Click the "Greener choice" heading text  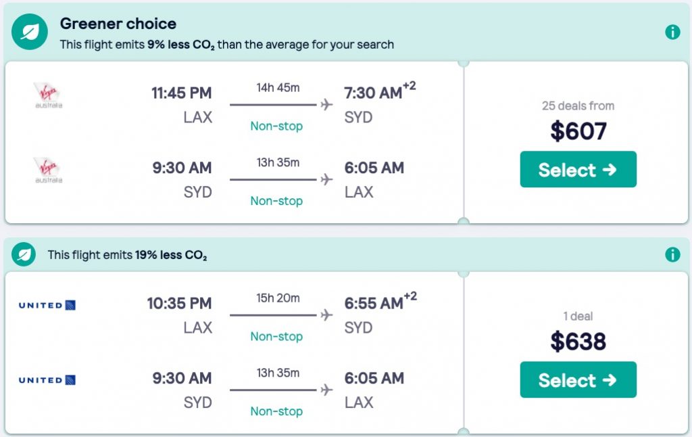click(118, 24)
